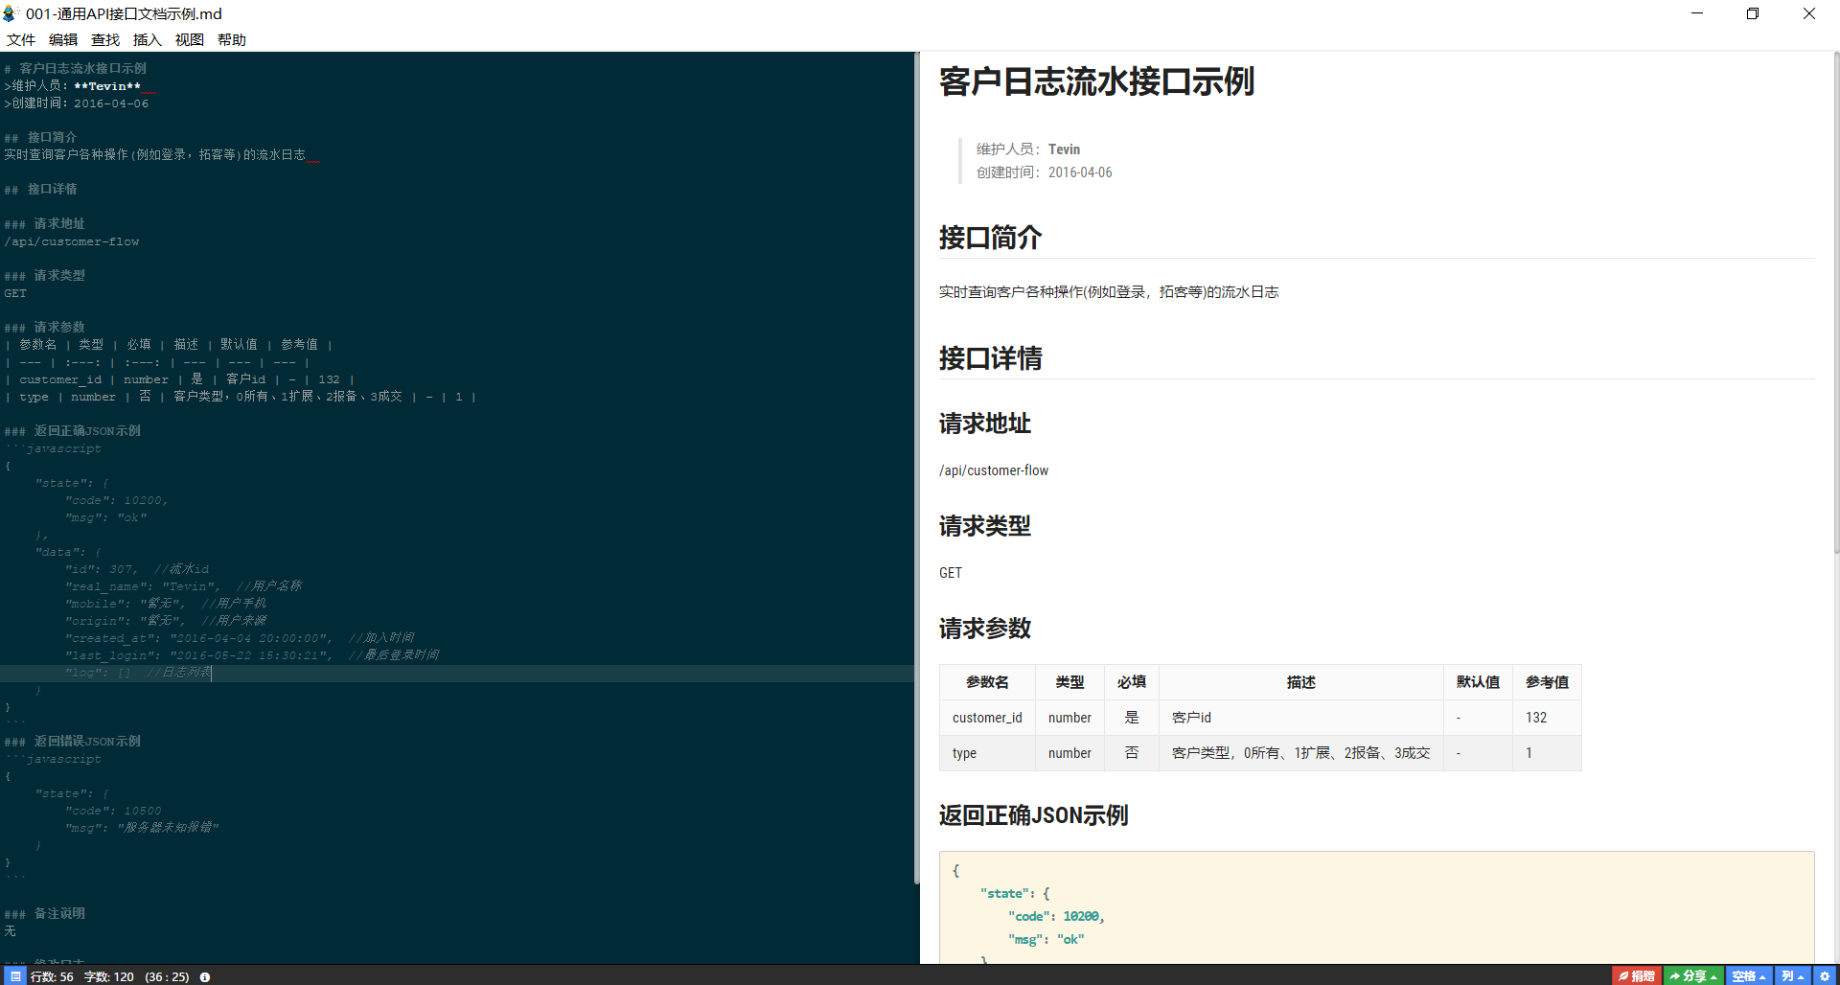Open settings via the gear icon

click(x=1825, y=976)
